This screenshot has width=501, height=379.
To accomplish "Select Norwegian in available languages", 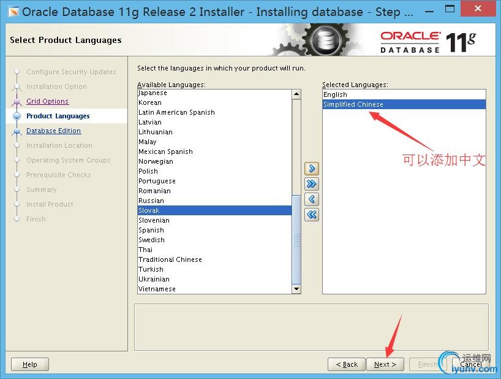I will [x=214, y=161].
